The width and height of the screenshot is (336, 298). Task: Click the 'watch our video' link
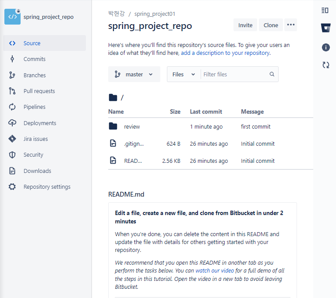(x=215, y=270)
